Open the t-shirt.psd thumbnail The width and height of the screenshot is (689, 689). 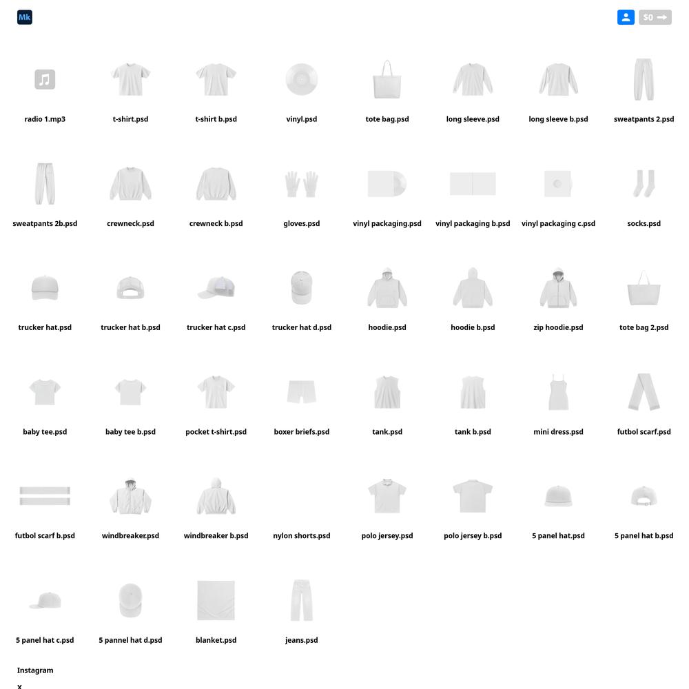coord(130,79)
